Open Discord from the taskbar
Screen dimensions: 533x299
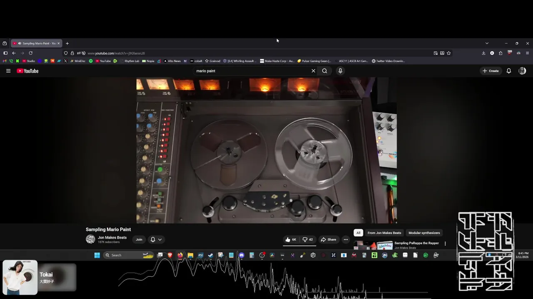pyautogui.click(x=242, y=255)
